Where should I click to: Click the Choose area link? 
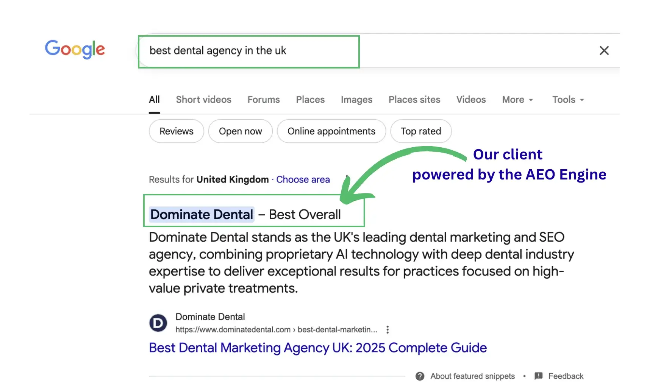tap(303, 179)
